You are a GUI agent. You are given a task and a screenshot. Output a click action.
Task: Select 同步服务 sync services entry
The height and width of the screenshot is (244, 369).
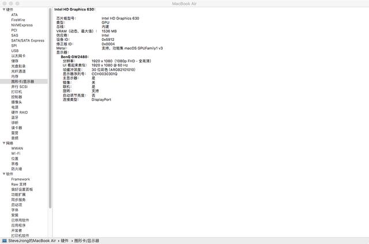(18, 200)
